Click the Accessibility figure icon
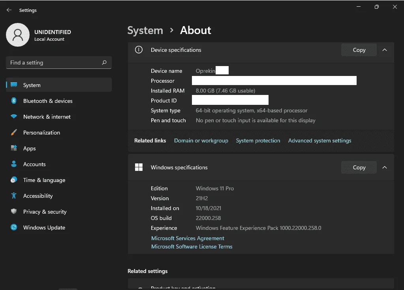The width and height of the screenshot is (404, 290). pyautogui.click(x=14, y=195)
